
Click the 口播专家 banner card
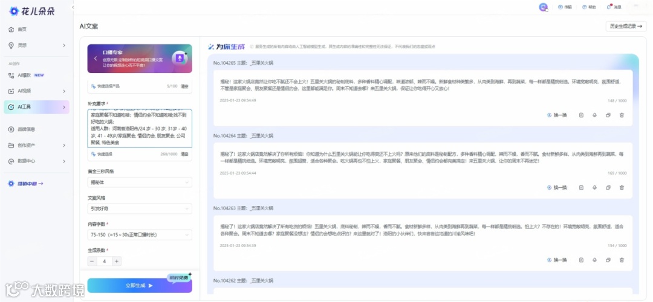140,59
